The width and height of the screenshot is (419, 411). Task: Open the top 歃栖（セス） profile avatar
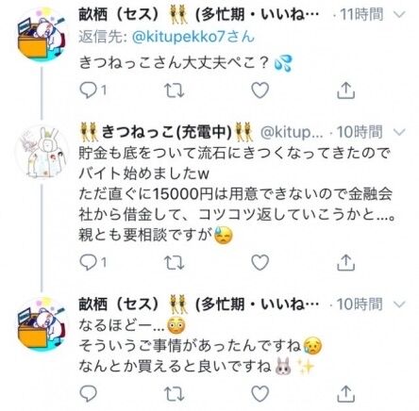[x=42, y=35]
